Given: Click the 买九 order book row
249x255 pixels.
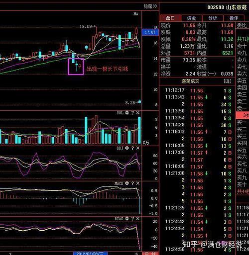Looking at the screenshot, I should point(243,177).
